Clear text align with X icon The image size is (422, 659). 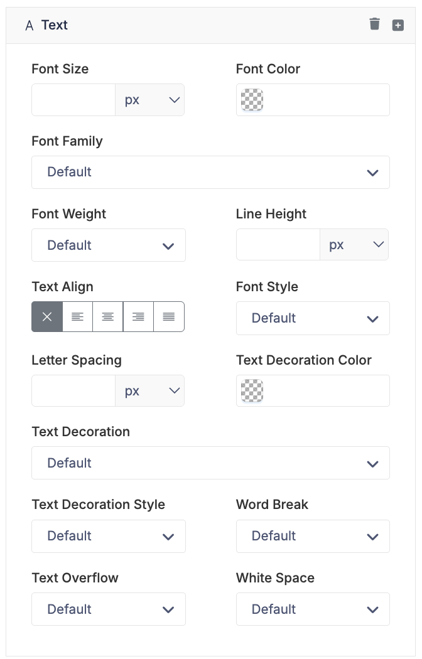point(47,317)
